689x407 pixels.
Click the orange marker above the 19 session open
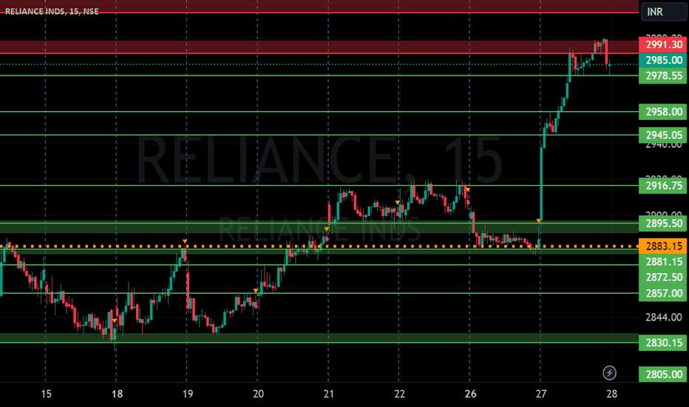coord(185,241)
